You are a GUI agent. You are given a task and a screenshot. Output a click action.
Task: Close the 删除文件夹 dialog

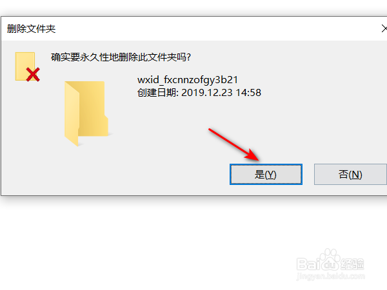(384, 28)
